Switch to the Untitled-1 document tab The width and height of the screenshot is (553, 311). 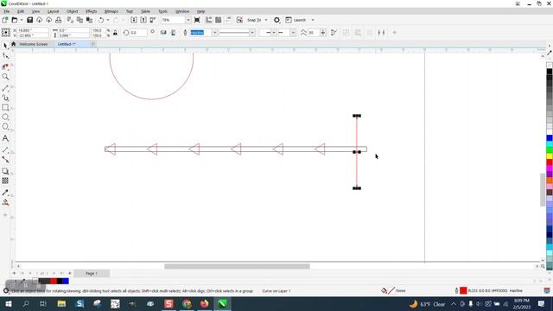(x=67, y=44)
